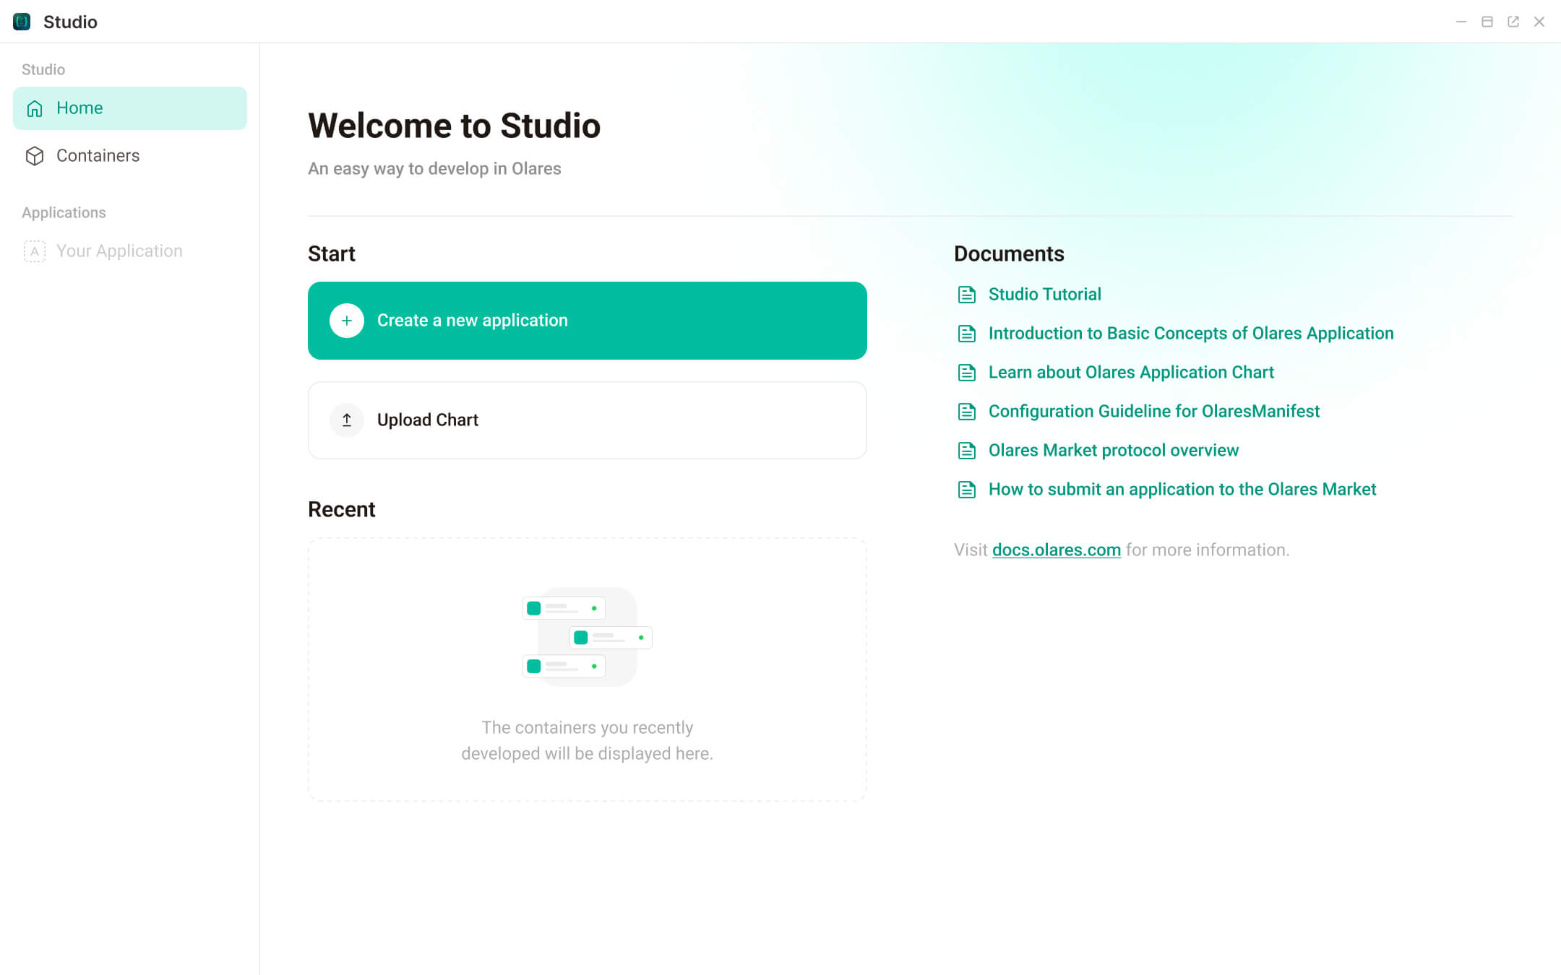Visit the docs.olares.com link
This screenshot has width=1561, height=975.
click(x=1057, y=550)
